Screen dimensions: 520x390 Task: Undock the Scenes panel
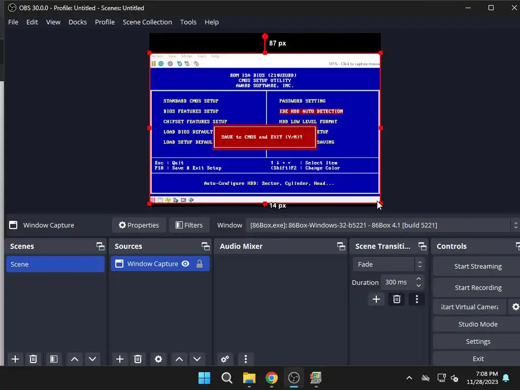(x=100, y=246)
